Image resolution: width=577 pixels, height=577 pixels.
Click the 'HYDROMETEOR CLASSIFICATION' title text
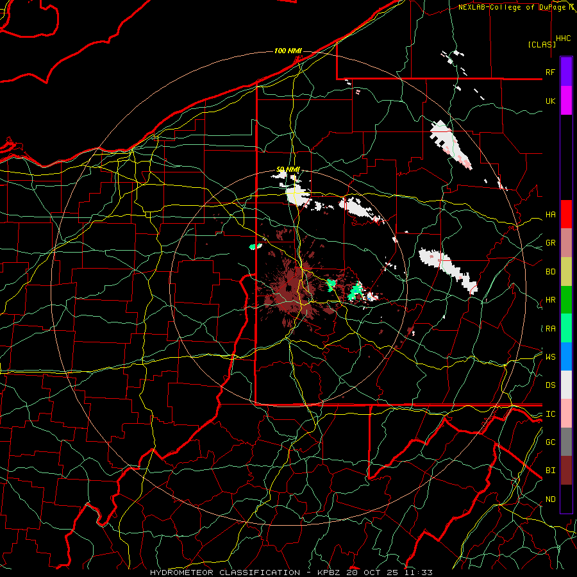tap(225, 573)
